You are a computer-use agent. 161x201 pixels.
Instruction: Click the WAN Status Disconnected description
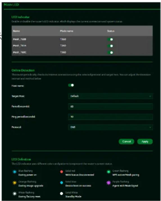click(80, 175)
